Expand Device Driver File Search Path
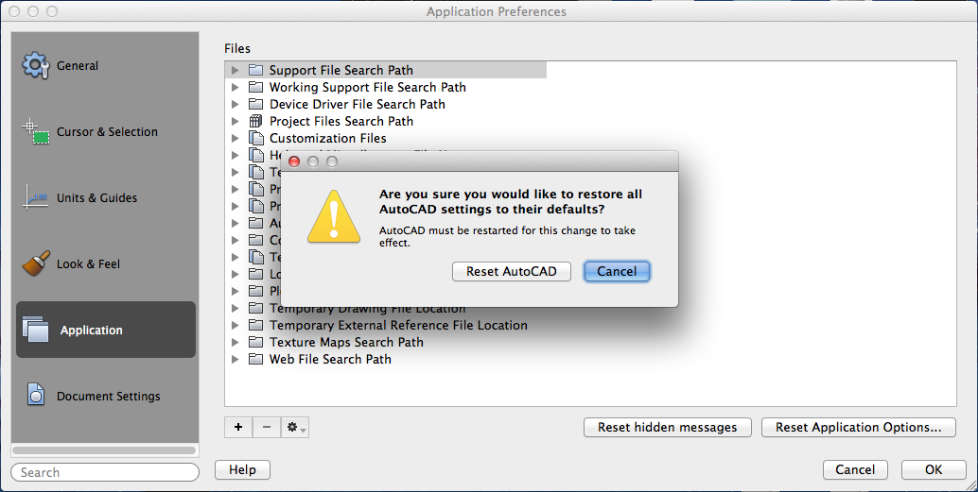 [236, 104]
